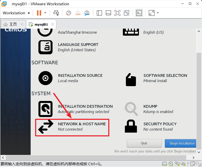Click English (United States) language text
This screenshot has width=202, height=167.
tap(77, 50)
